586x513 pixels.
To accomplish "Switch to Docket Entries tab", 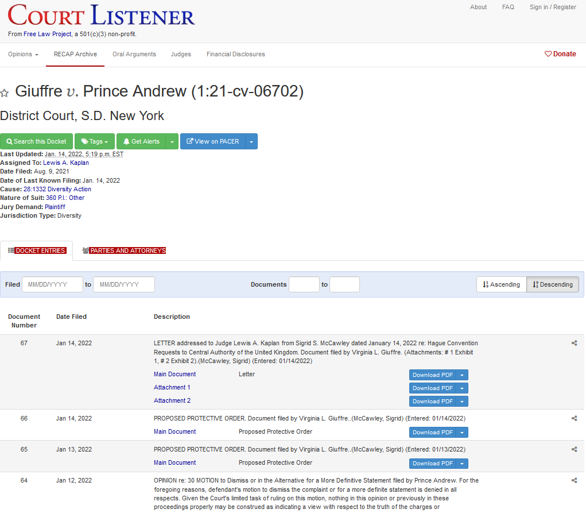I will click(37, 250).
